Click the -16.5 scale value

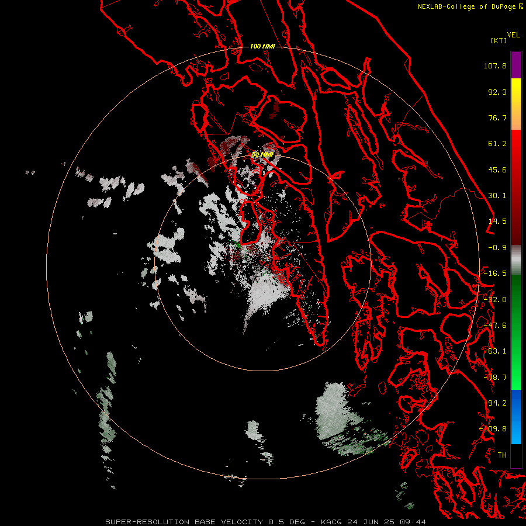point(496,274)
